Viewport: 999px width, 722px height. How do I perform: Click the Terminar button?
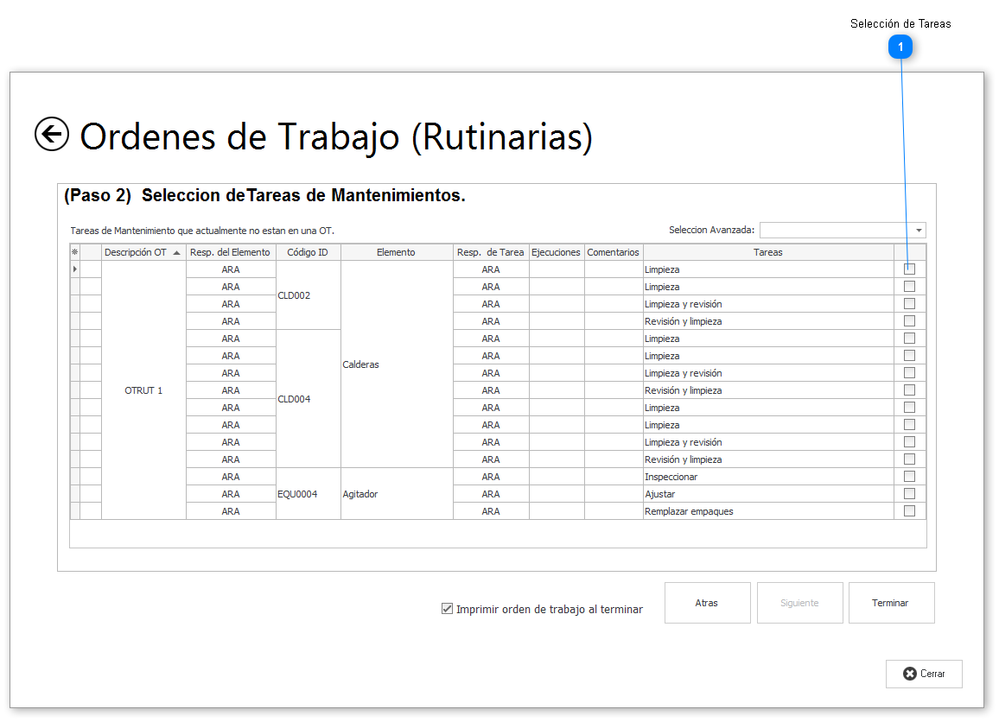pyautogui.click(x=891, y=602)
